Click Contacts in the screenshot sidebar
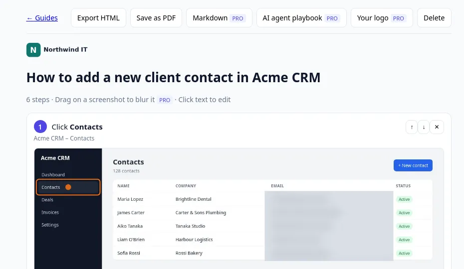Screen dimensions: 464x269 pos(68,187)
